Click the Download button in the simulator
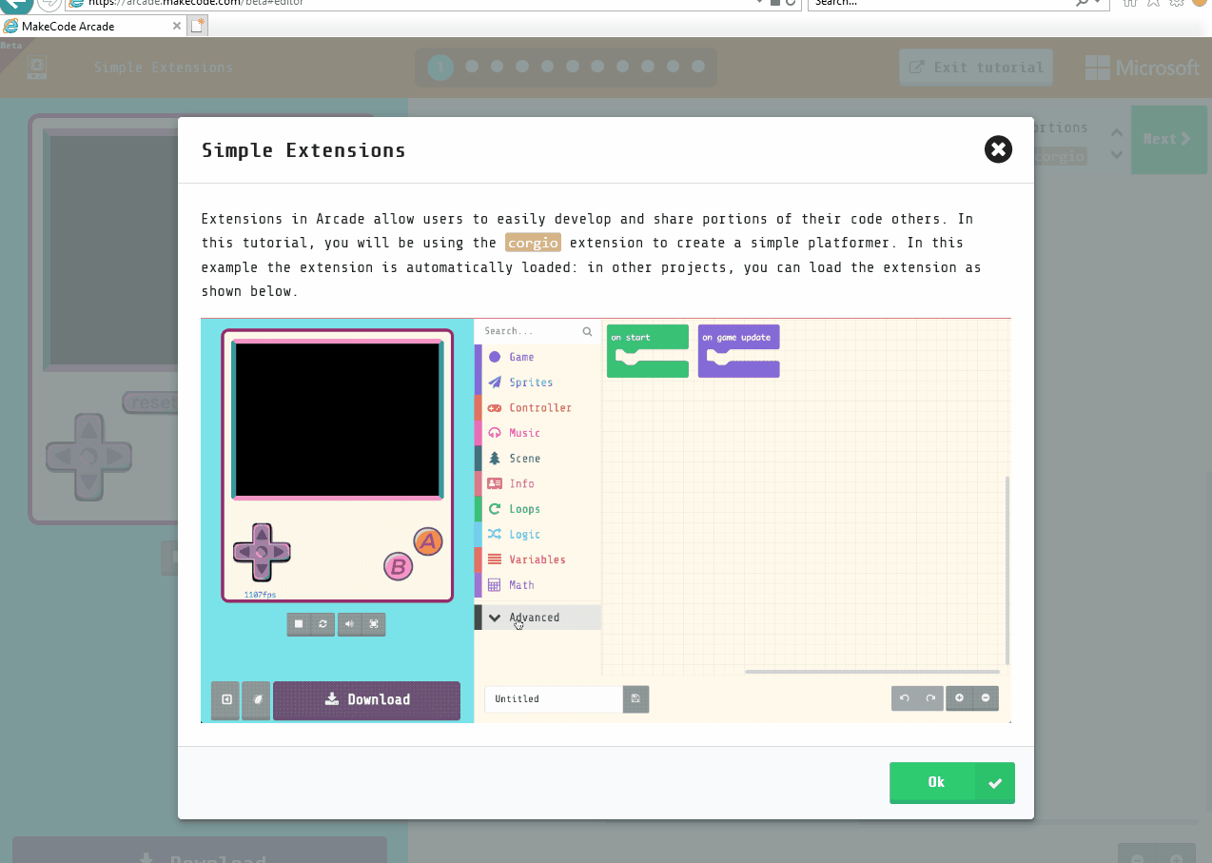The image size is (1212, 863). [366, 700]
